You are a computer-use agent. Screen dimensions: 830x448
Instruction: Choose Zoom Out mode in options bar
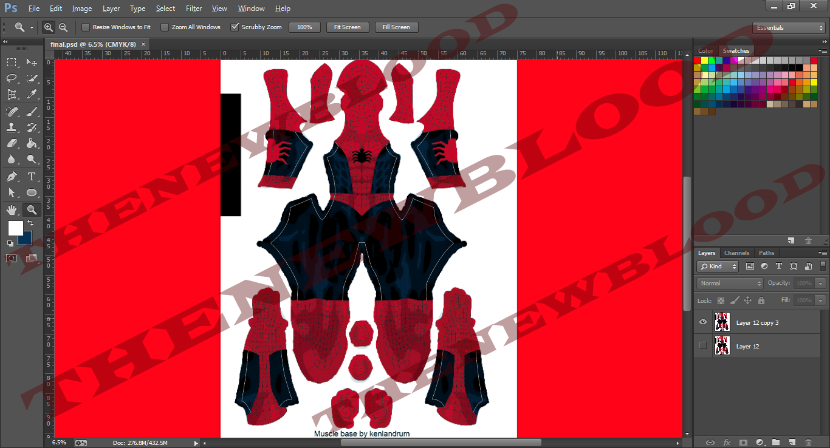(63, 27)
